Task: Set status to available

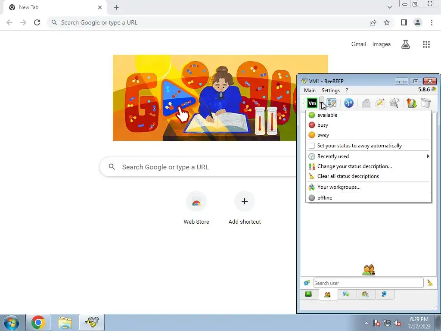Action: click(x=369, y=115)
